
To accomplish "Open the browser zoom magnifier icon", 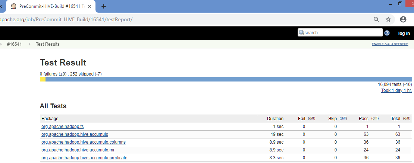I will [376, 19].
